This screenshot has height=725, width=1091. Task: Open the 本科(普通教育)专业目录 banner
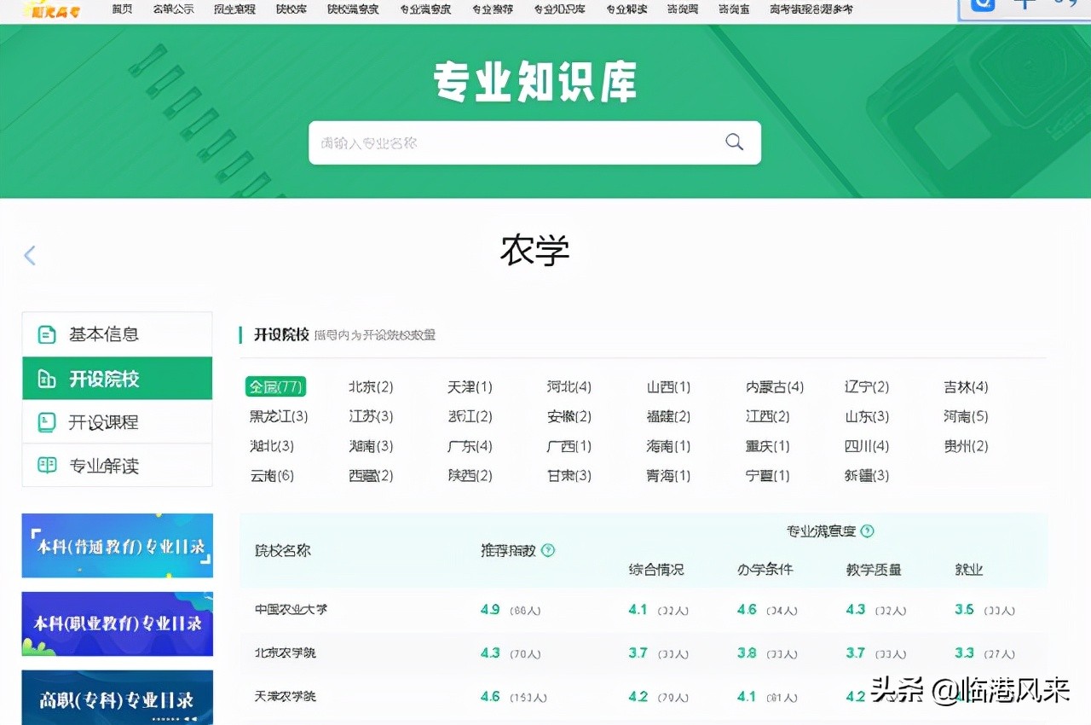click(x=117, y=545)
